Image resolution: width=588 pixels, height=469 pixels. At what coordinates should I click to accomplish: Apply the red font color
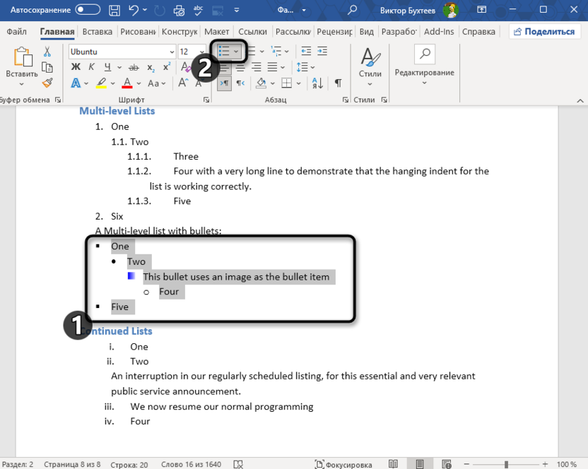point(127,83)
